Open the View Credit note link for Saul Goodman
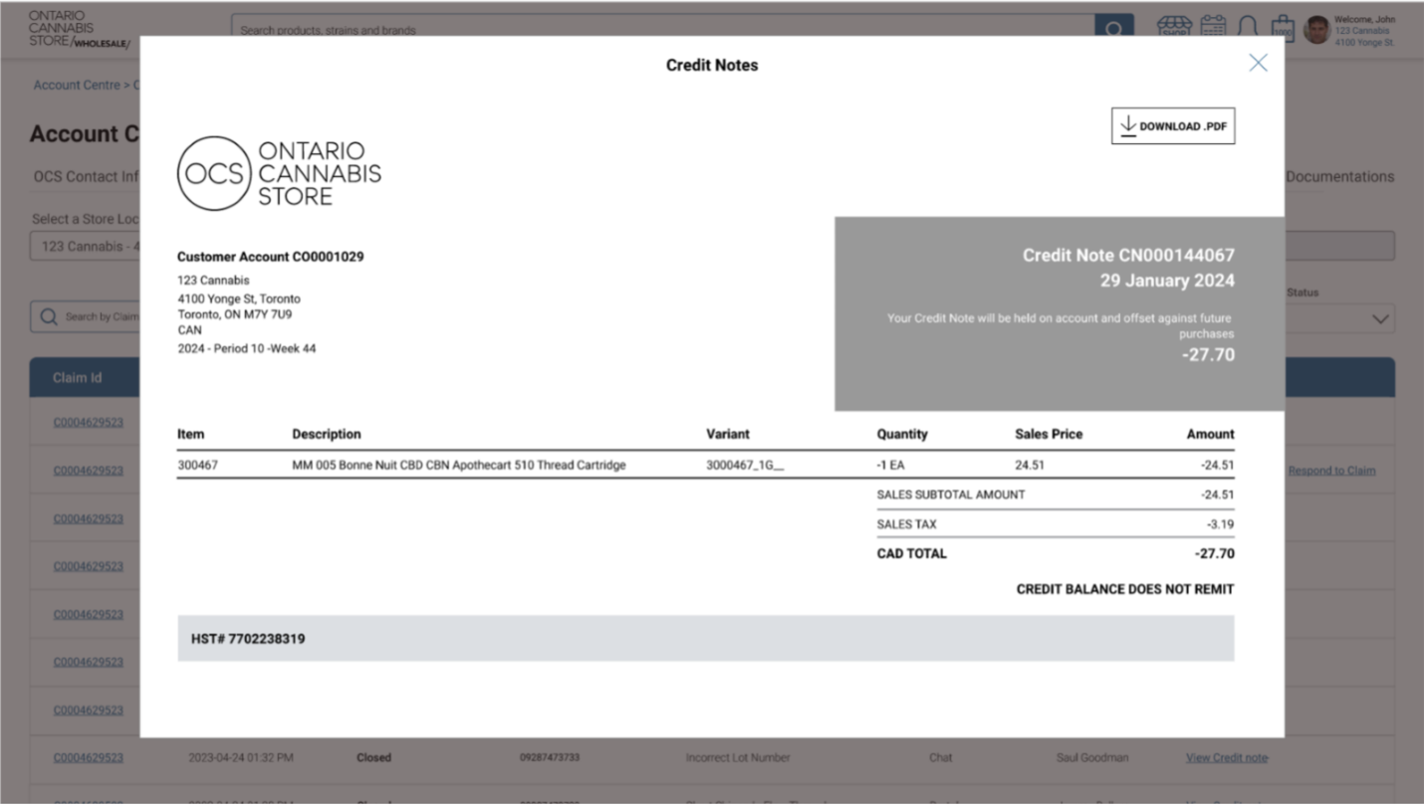Image resolution: width=1424 pixels, height=808 pixels. point(1227,758)
